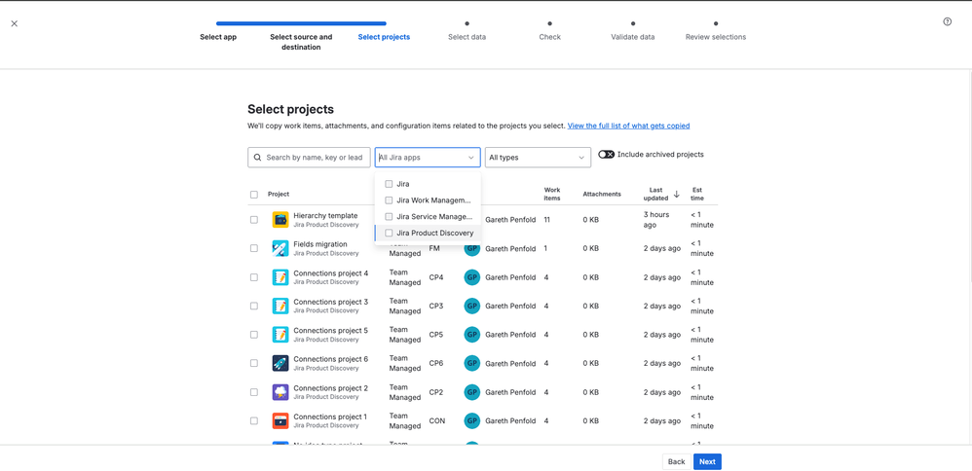This screenshot has height=471, width=972.
Task: Close the migration wizard with X icon
Action: click(x=15, y=23)
